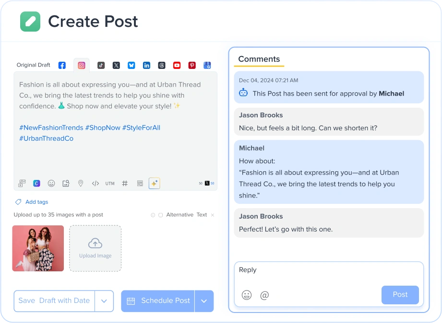Image resolution: width=442 pixels, height=323 pixels.
Task: Select the uploaded fashion photo thumbnail
Action: (x=38, y=248)
